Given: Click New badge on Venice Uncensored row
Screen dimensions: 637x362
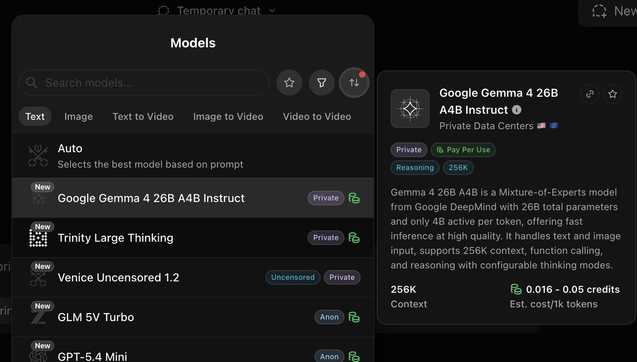Looking at the screenshot, I should pyautogui.click(x=42, y=266).
